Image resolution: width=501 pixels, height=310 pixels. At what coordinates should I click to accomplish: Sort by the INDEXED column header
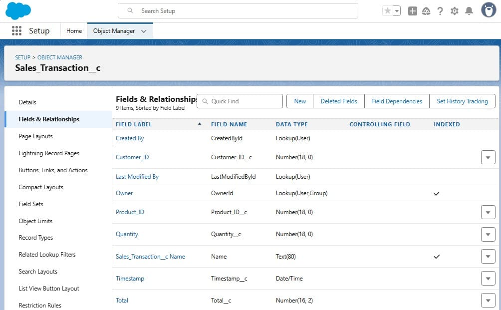(x=447, y=124)
